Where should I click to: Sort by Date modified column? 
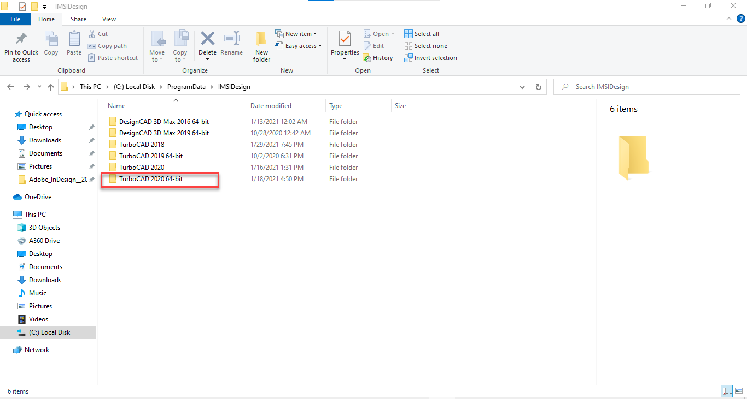pos(271,106)
